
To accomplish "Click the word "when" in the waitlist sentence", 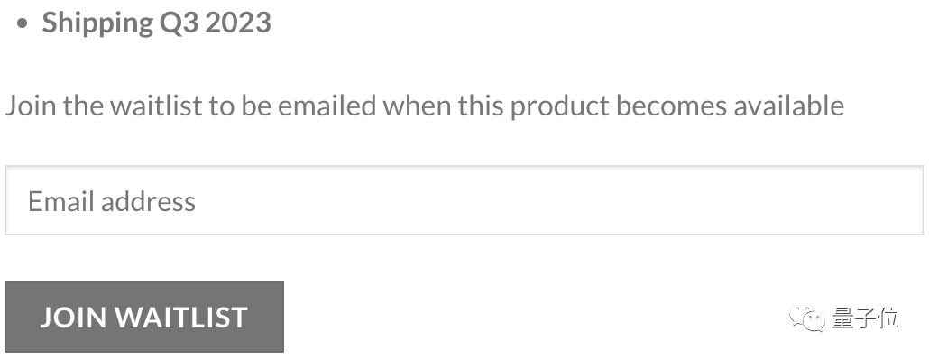I will click(x=417, y=106).
